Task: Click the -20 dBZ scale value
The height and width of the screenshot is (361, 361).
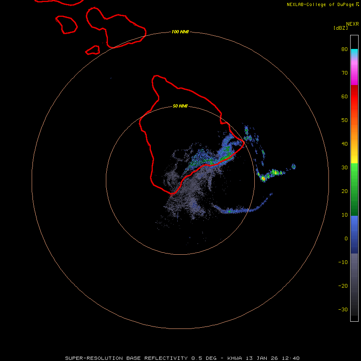Action: 343,286
